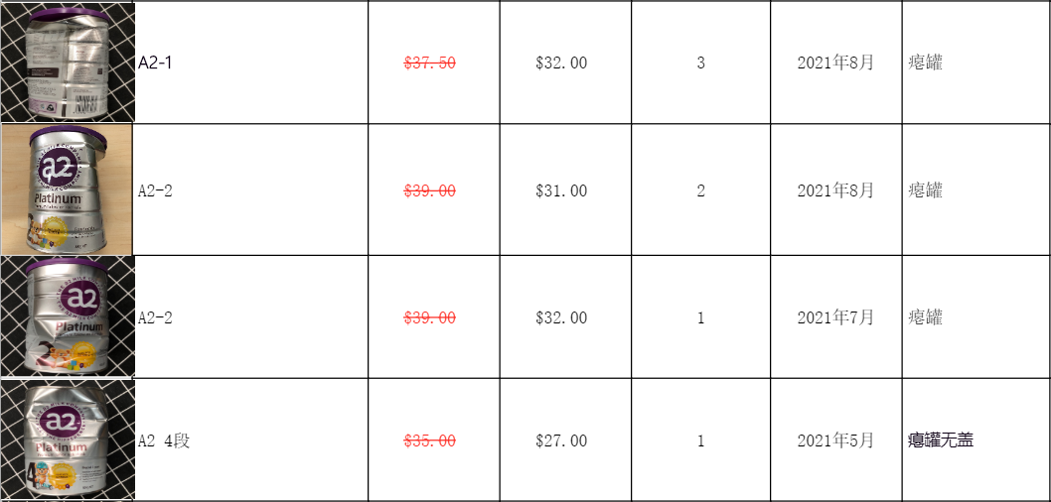The height and width of the screenshot is (502, 1051).
Task: Select the A2-2 name beside the $31.00 price
Action: (155, 190)
